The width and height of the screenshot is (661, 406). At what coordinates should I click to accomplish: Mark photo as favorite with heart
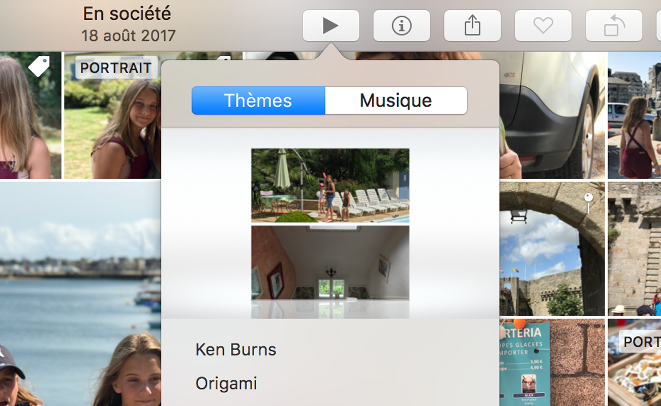tap(543, 26)
